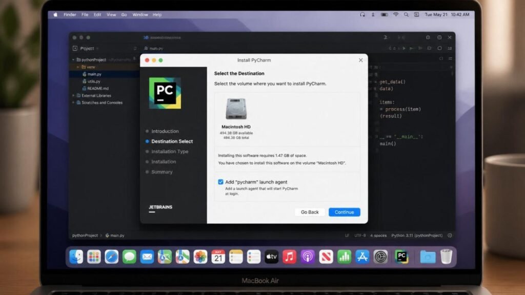
Task: Open Control Center from the menu bar
Action: [416, 15]
